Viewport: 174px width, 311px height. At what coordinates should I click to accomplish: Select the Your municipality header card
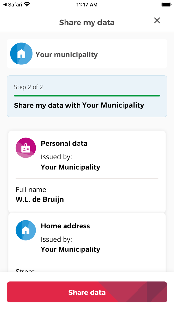click(x=87, y=54)
